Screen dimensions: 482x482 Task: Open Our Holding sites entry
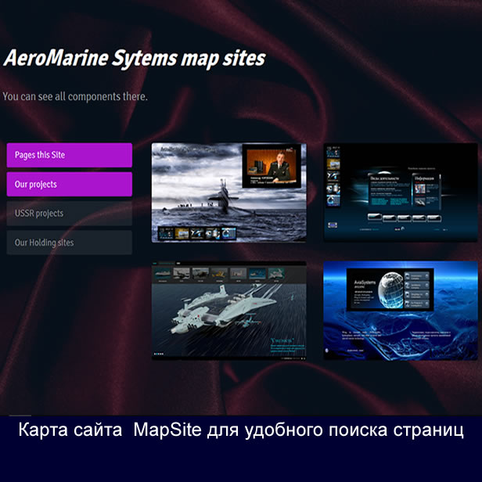click(x=69, y=243)
